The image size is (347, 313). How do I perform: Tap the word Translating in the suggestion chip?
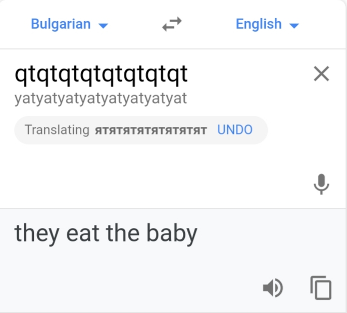pyautogui.click(x=57, y=130)
